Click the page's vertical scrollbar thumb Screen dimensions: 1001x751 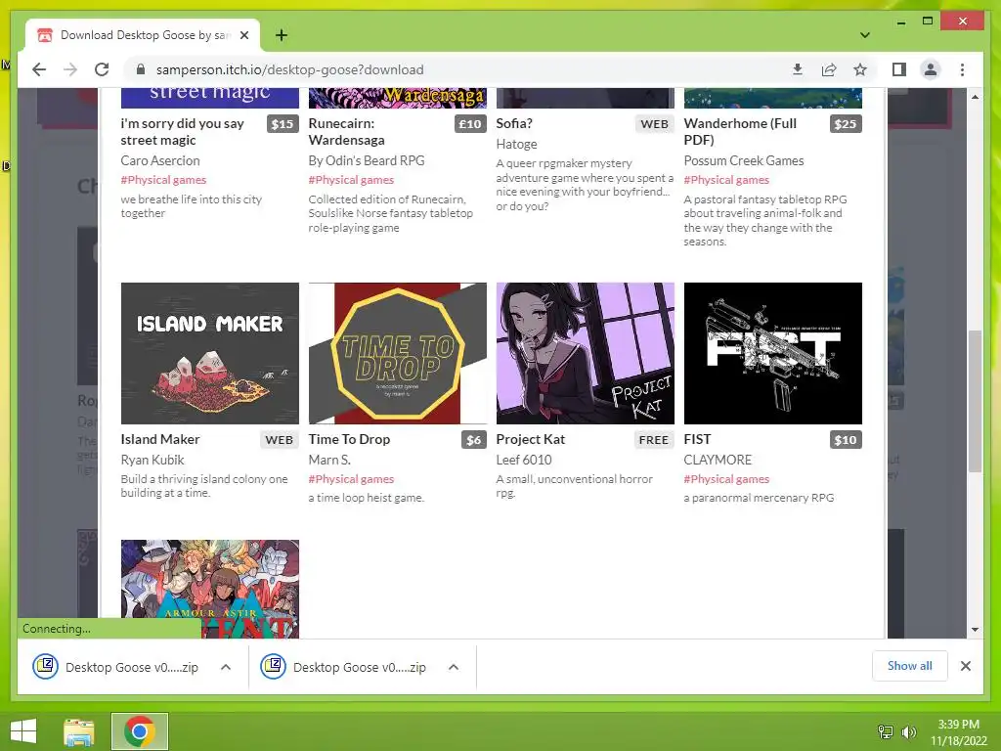(x=975, y=401)
